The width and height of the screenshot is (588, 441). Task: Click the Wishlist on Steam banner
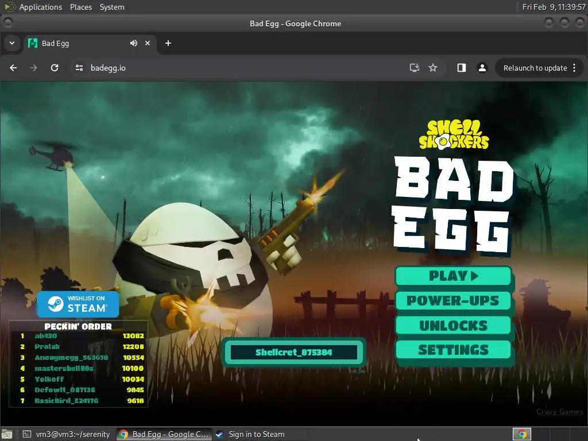78,304
